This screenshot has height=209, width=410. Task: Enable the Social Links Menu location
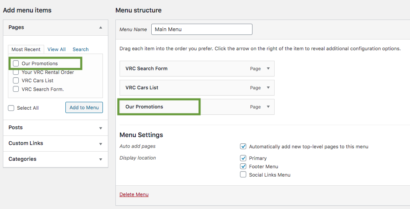[243, 175]
